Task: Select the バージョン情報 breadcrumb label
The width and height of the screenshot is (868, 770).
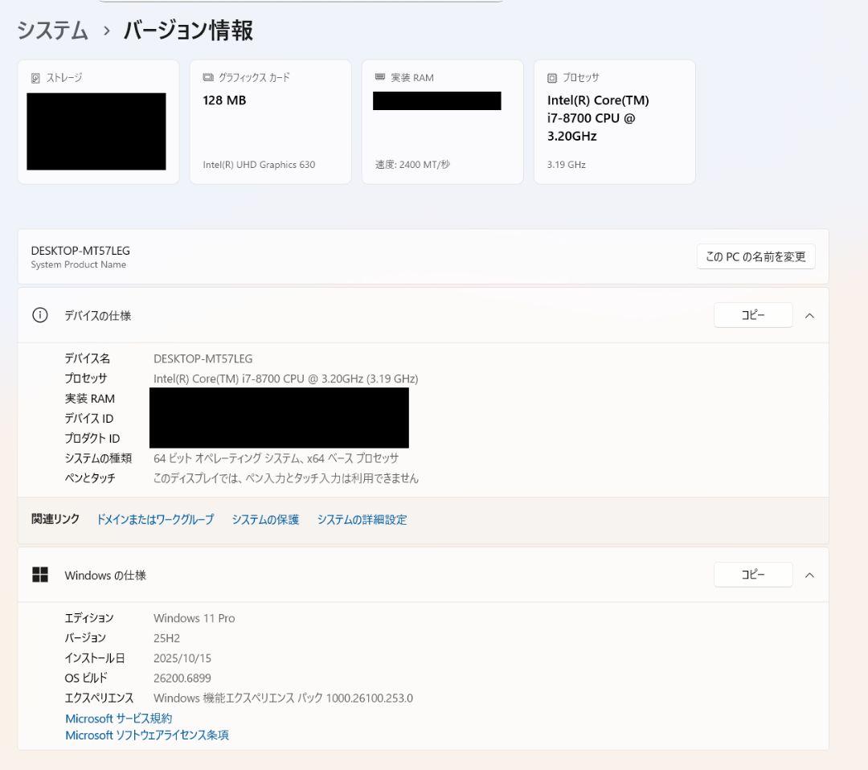Action: (186, 31)
